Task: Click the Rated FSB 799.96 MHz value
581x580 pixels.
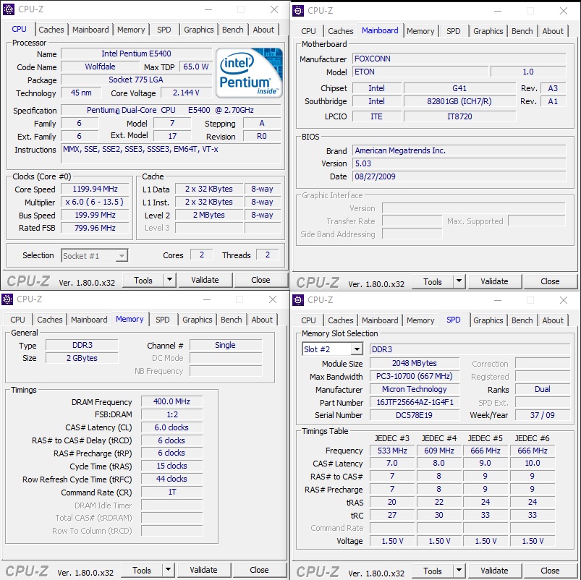Action: (95, 228)
